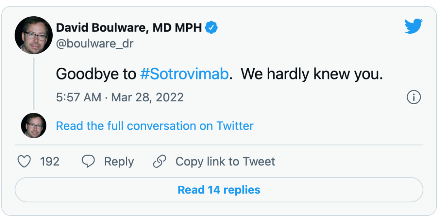Read the full conversation on Twitter
The height and width of the screenshot is (221, 438).
pos(155,126)
